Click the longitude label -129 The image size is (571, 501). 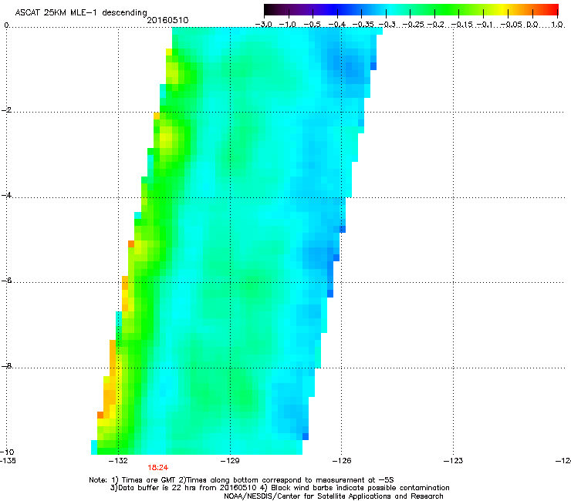(x=230, y=461)
